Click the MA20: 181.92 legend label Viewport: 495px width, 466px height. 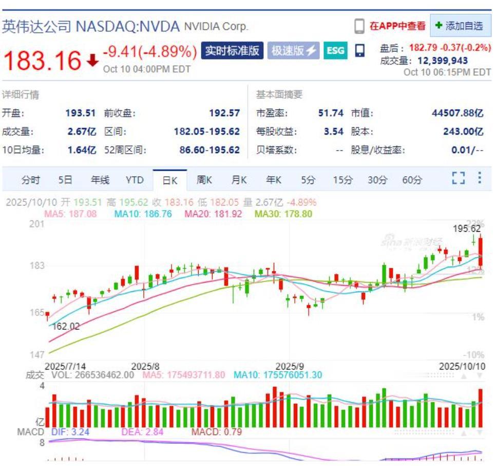coord(213,214)
